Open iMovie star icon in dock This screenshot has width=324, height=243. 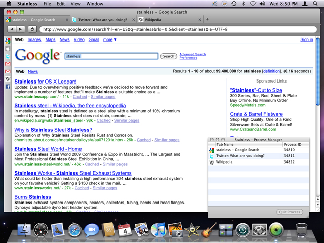click(x=192, y=230)
